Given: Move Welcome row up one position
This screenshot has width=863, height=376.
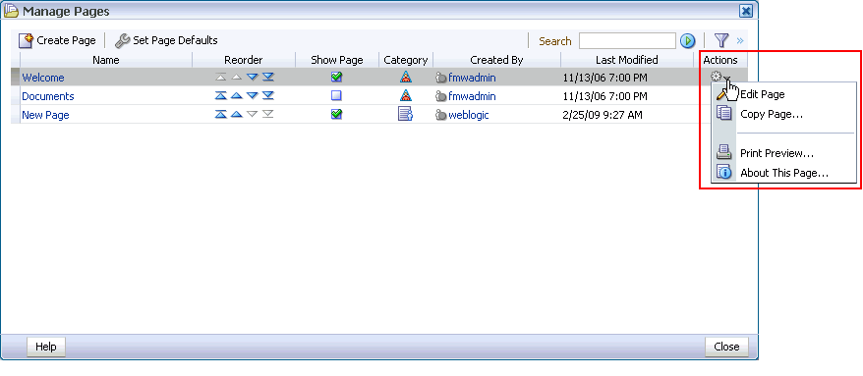Looking at the screenshot, I should click(x=237, y=78).
